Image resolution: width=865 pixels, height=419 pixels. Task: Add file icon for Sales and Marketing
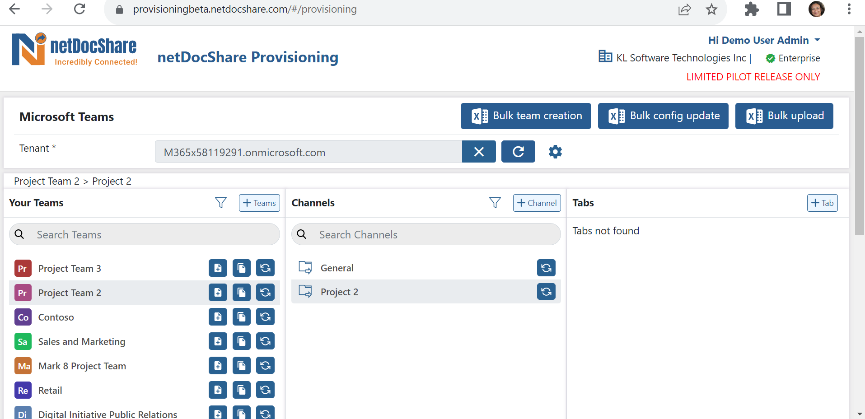tap(218, 341)
